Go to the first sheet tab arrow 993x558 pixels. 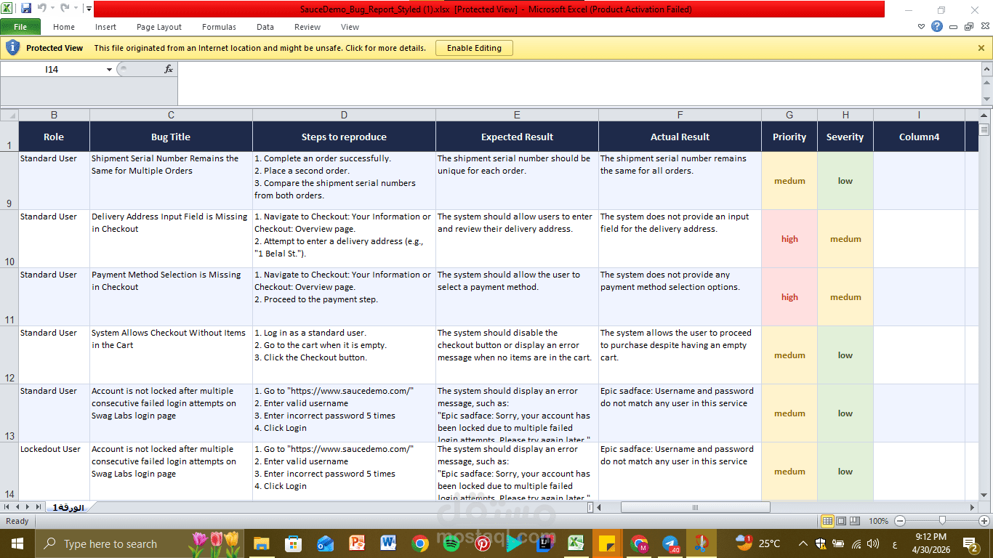(x=7, y=507)
